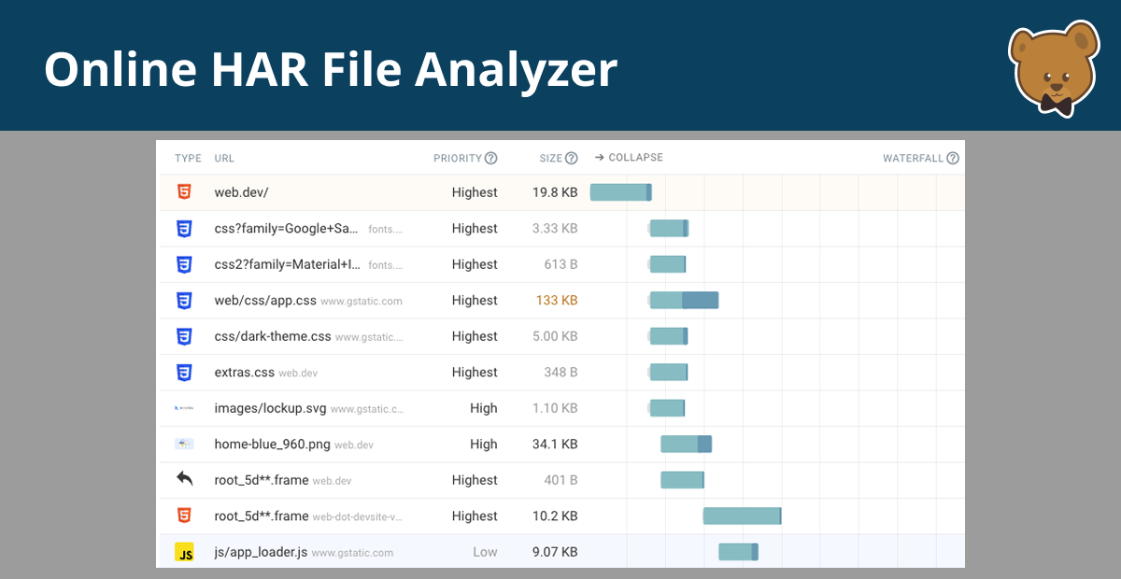Click the SVG thumbnail for images/lockup.svg
The image size is (1121, 579).
pos(184,408)
